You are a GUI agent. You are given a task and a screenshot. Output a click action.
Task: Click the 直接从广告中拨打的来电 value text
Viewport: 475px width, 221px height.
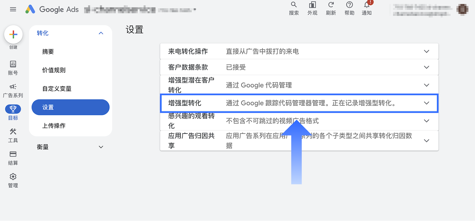(262, 51)
